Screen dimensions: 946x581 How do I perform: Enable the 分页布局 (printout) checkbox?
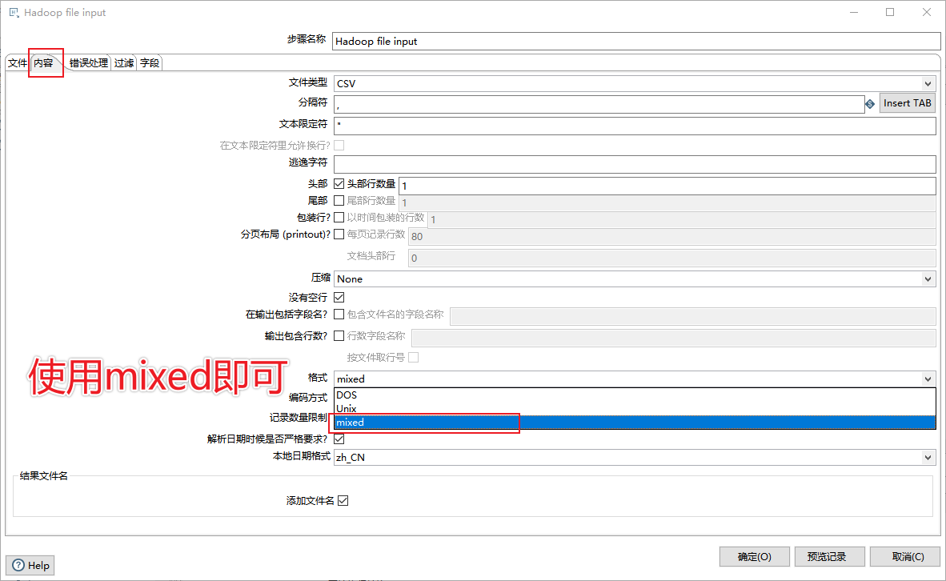pos(339,234)
